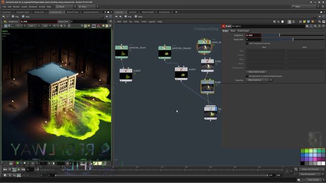Click the Brightness value field
This screenshot has width=326, height=183.
point(253,35)
